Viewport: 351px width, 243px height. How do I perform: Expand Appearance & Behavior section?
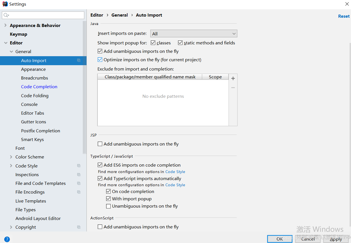5,25
